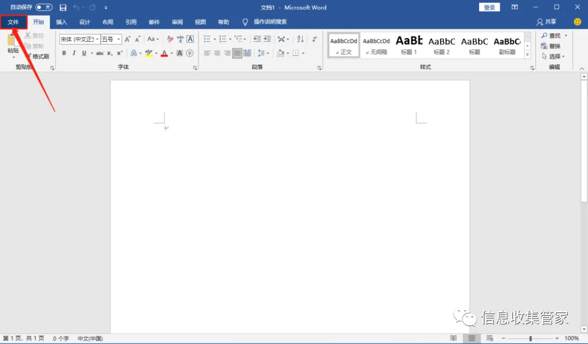Image resolution: width=588 pixels, height=344 pixels.
Task: Open the 引用 References tab
Action: point(131,22)
